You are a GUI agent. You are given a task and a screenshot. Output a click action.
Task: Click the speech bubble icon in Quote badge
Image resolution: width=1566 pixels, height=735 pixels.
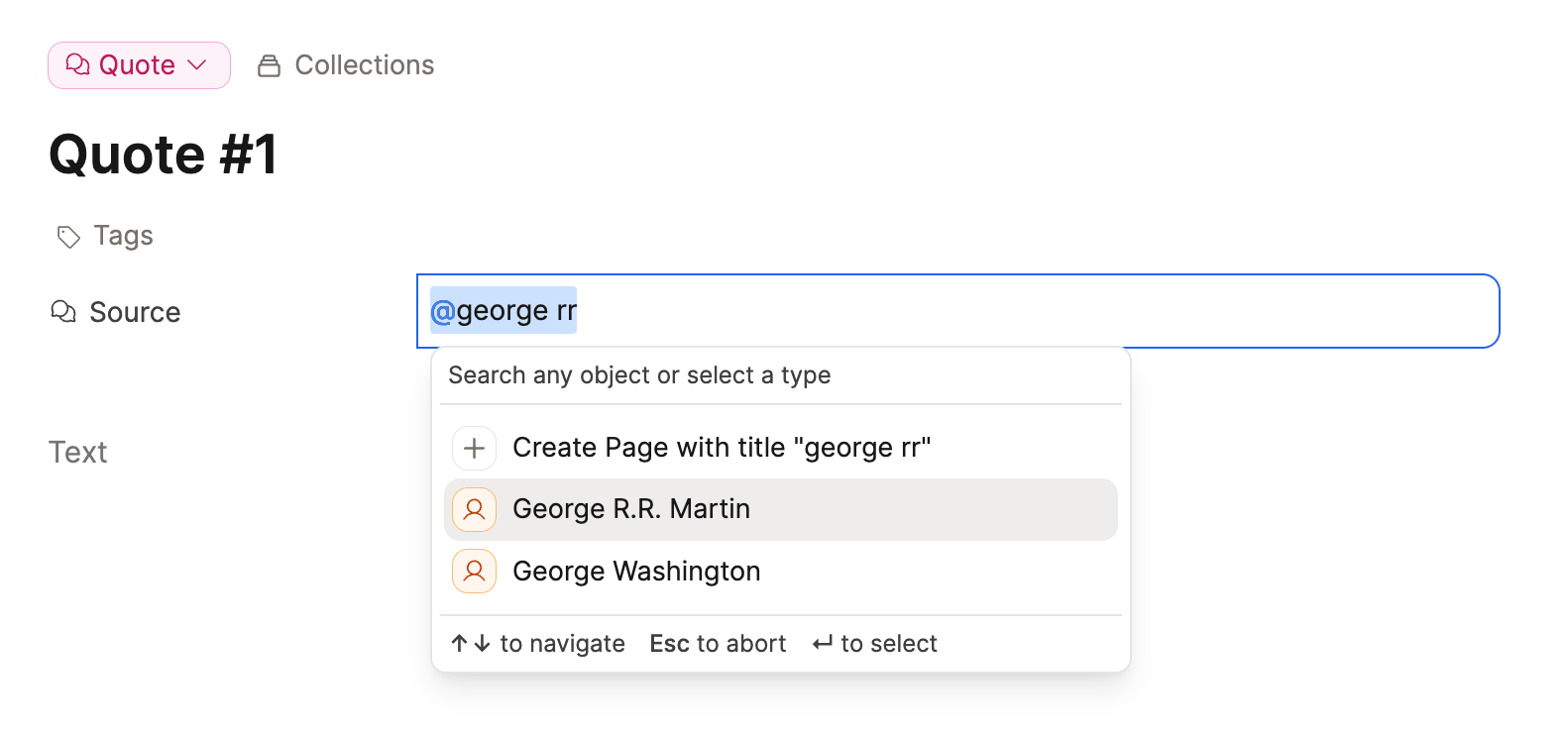(77, 64)
